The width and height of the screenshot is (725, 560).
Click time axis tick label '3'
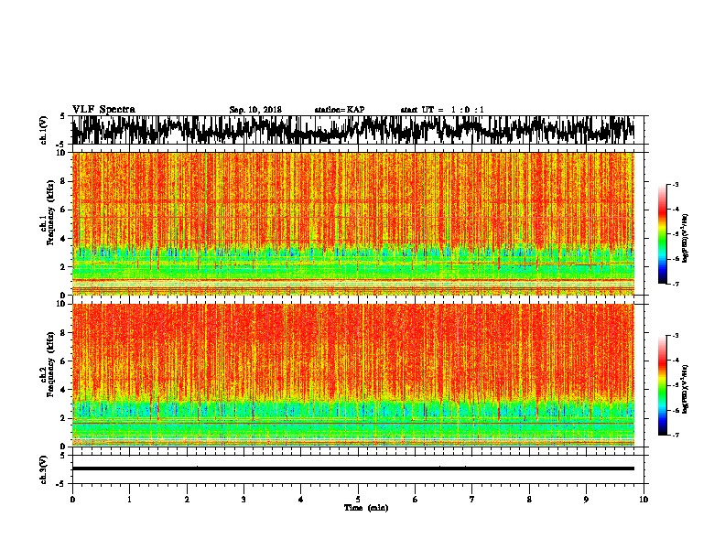pos(243,500)
